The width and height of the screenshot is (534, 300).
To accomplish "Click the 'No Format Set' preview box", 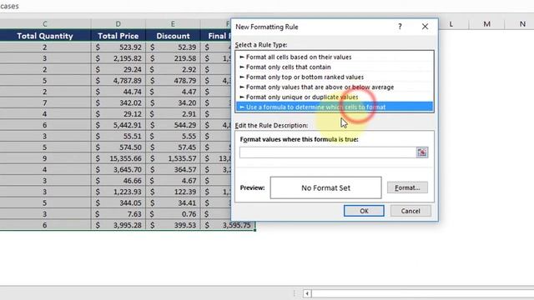I will point(325,187).
